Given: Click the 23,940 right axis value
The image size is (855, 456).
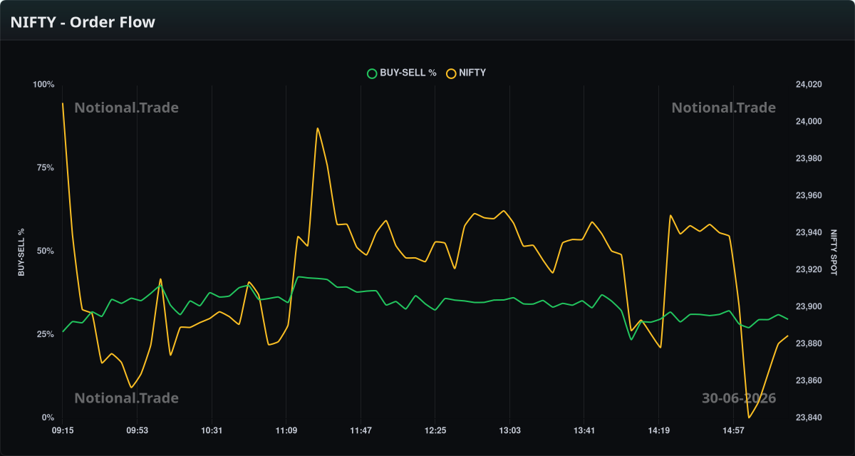Looking at the screenshot, I should 809,232.
